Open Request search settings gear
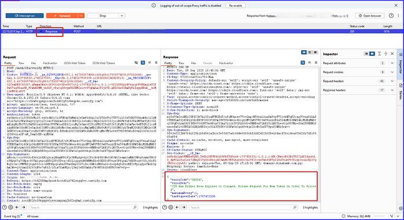404x220 pixels. [x=10, y=207]
